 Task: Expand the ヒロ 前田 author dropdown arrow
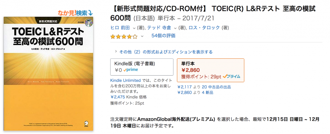coord(134,28)
